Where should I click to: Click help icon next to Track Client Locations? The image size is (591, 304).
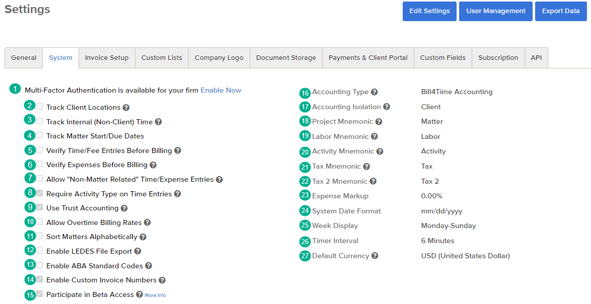[x=126, y=108]
